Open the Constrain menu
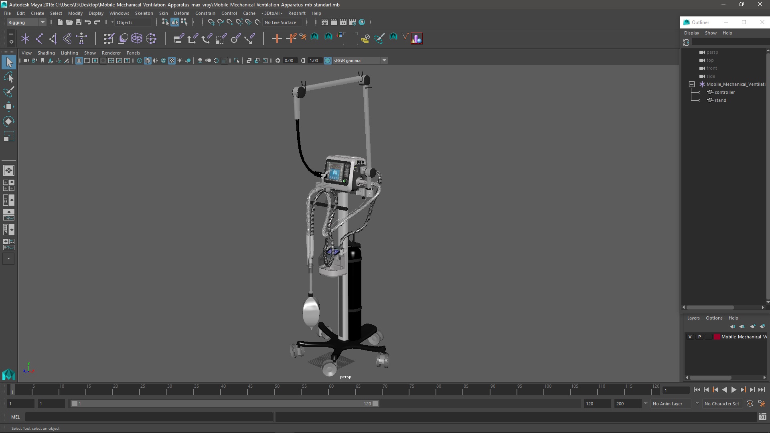The image size is (770, 433). point(205,13)
